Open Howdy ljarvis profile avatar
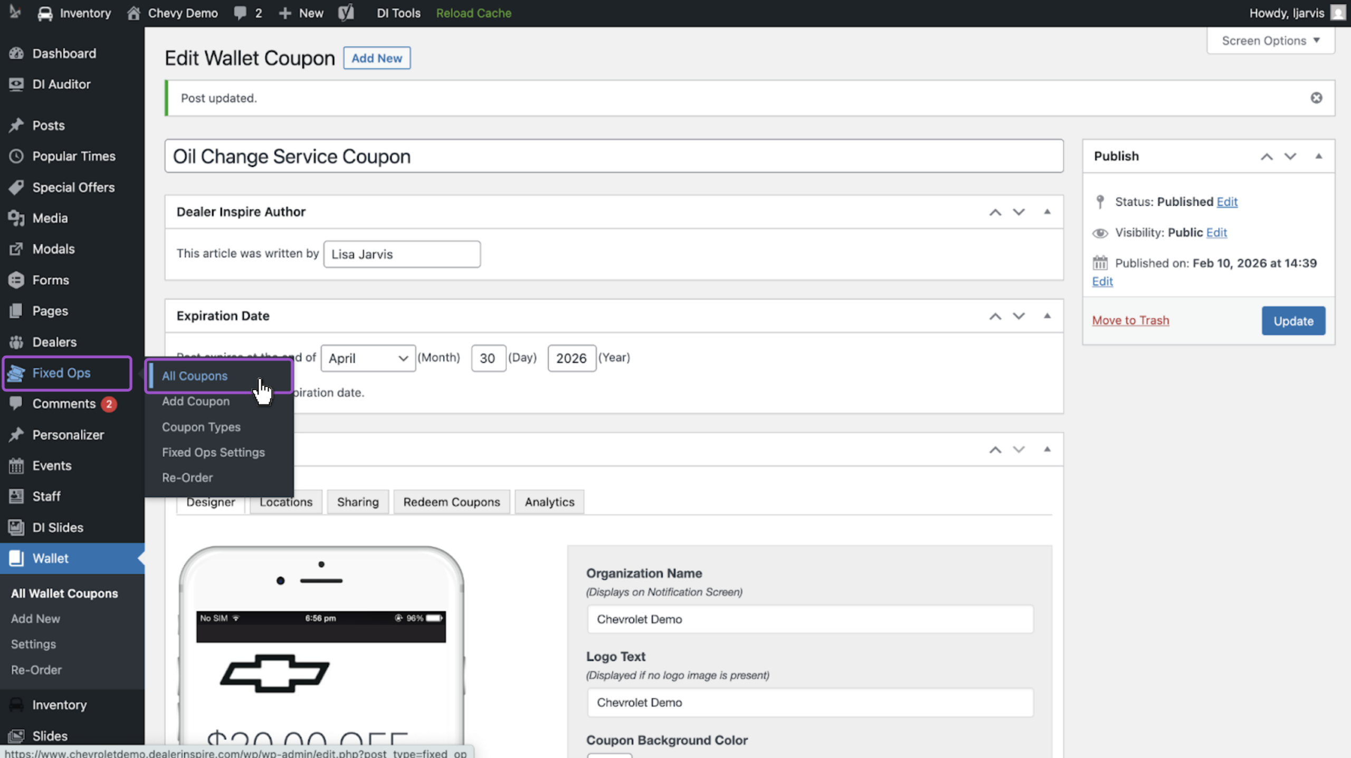Viewport: 1351px width, 758px height. pyautogui.click(x=1338, y=13)
